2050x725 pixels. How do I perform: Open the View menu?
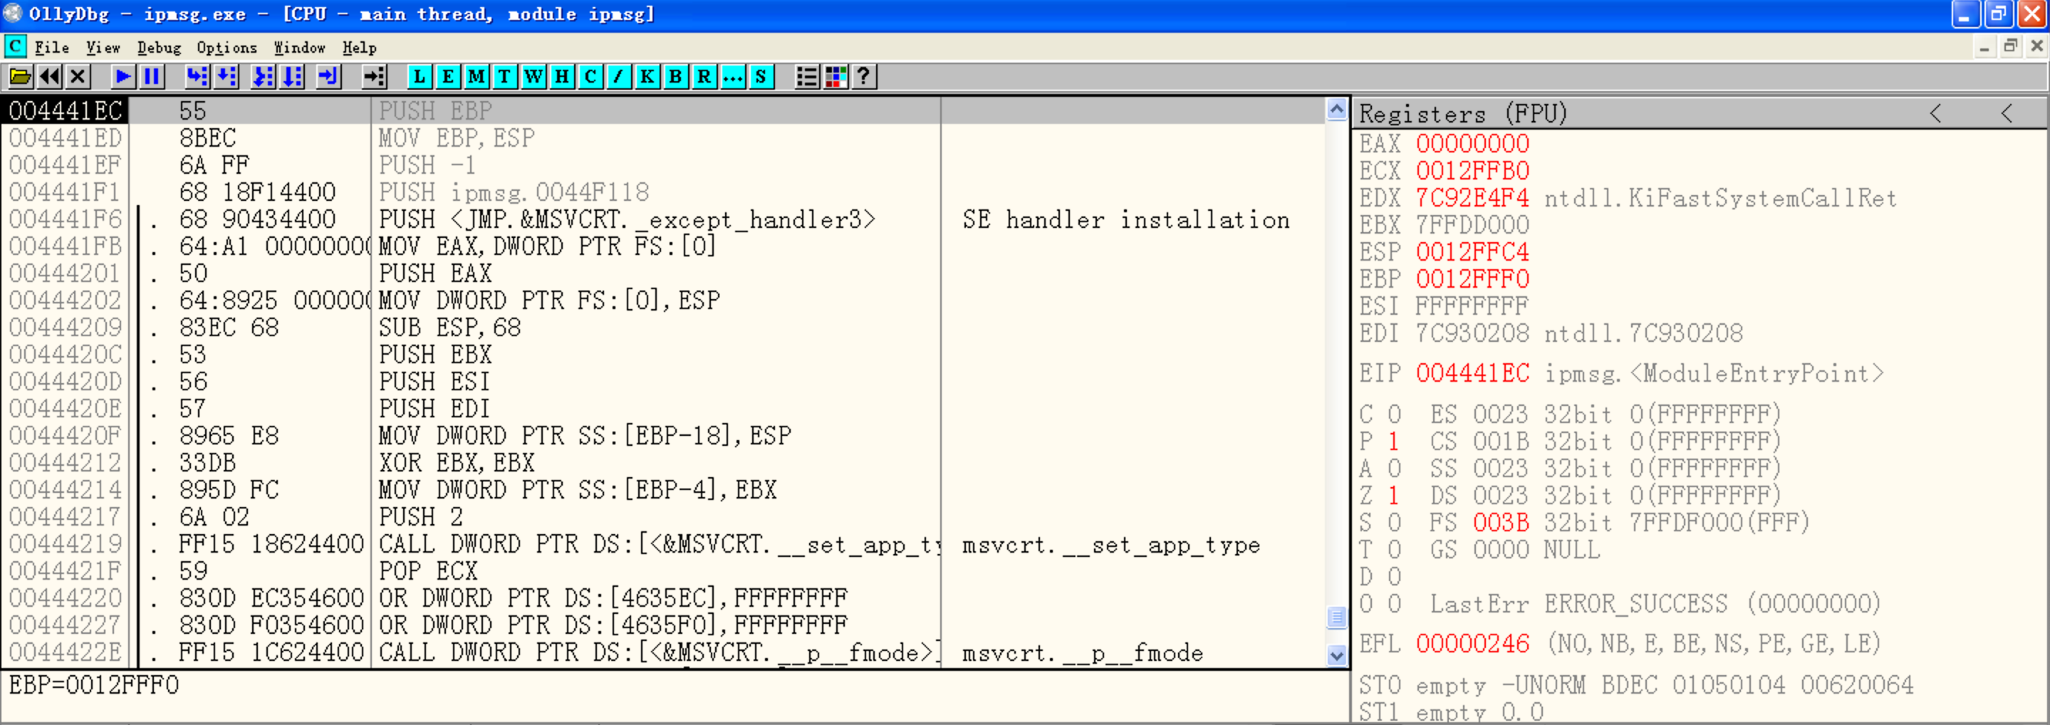pos(103,48)
